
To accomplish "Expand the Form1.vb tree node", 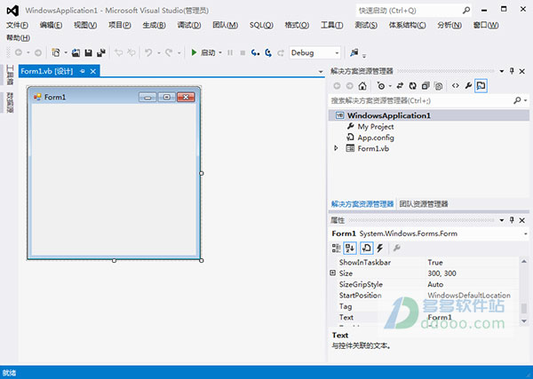I will click(336, 148).
